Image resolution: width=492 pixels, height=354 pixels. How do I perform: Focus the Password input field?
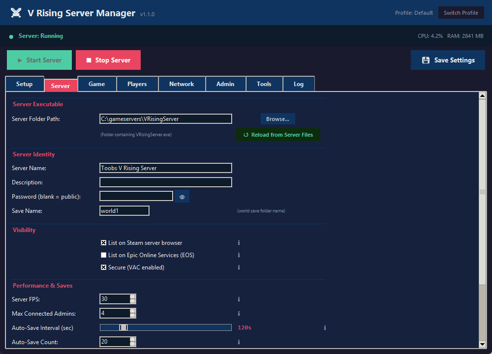tap(136, 196)
